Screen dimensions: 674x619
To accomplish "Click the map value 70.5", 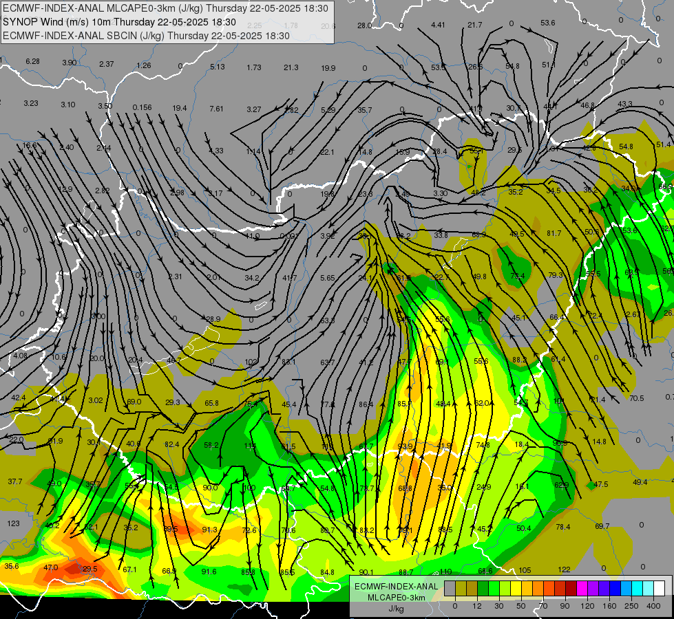I will (x=637, y=398).
